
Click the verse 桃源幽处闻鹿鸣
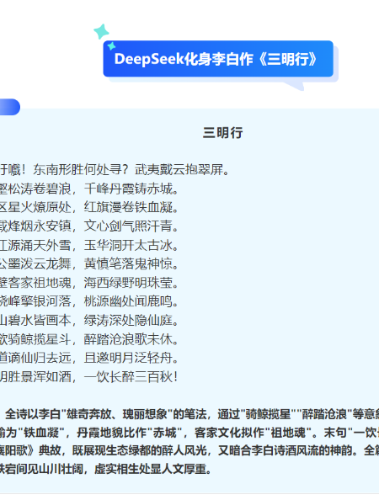[131, 301]
